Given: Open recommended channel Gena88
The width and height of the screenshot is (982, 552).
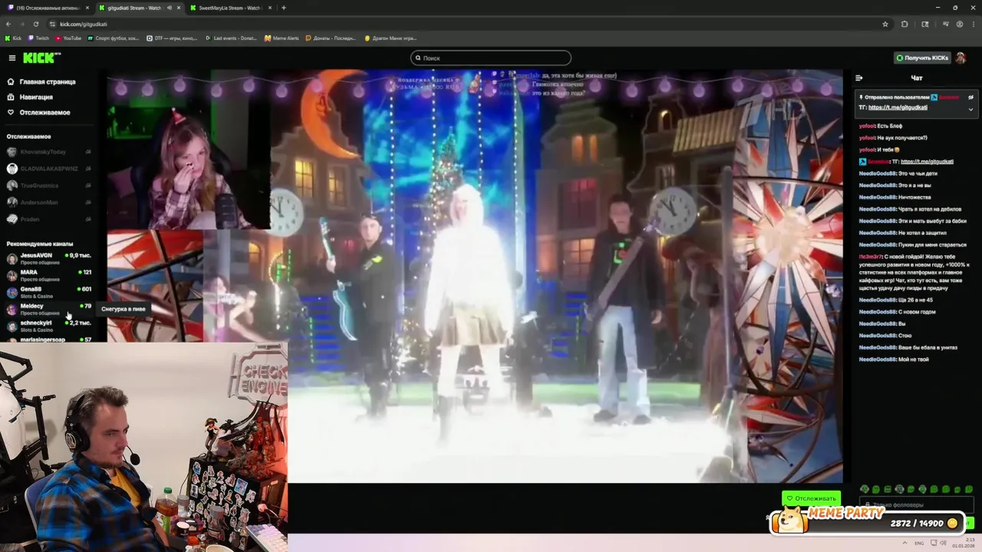Looking at the screenshot, I should (x=48, y=291).
